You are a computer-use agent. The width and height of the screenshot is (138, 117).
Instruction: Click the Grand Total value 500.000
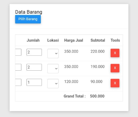tap(97, 96)
